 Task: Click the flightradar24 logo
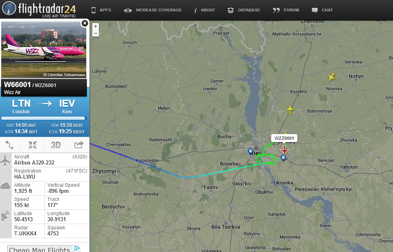click(39, 10)
